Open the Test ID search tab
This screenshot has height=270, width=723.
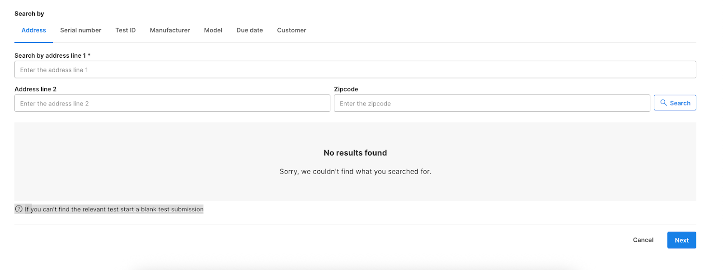click(125, 30)
